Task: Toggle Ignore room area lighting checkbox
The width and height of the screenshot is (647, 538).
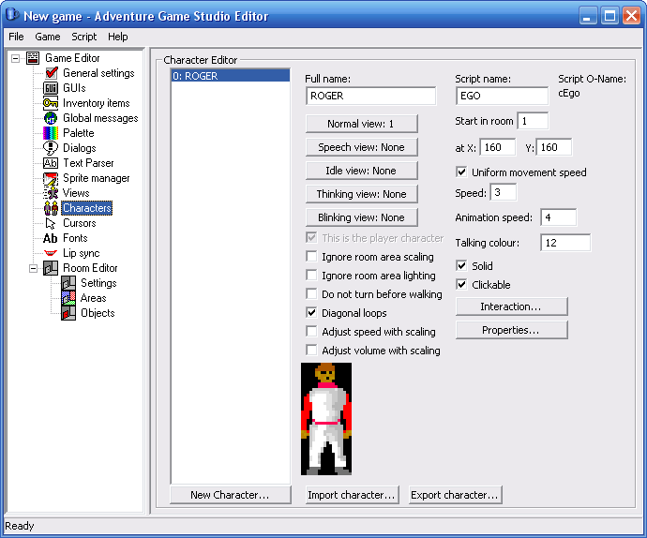Action: coord(311,276)
